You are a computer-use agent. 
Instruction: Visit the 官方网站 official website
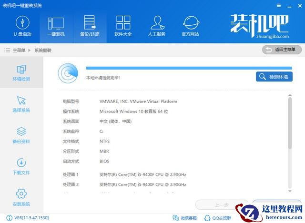(x=191, y=26)
